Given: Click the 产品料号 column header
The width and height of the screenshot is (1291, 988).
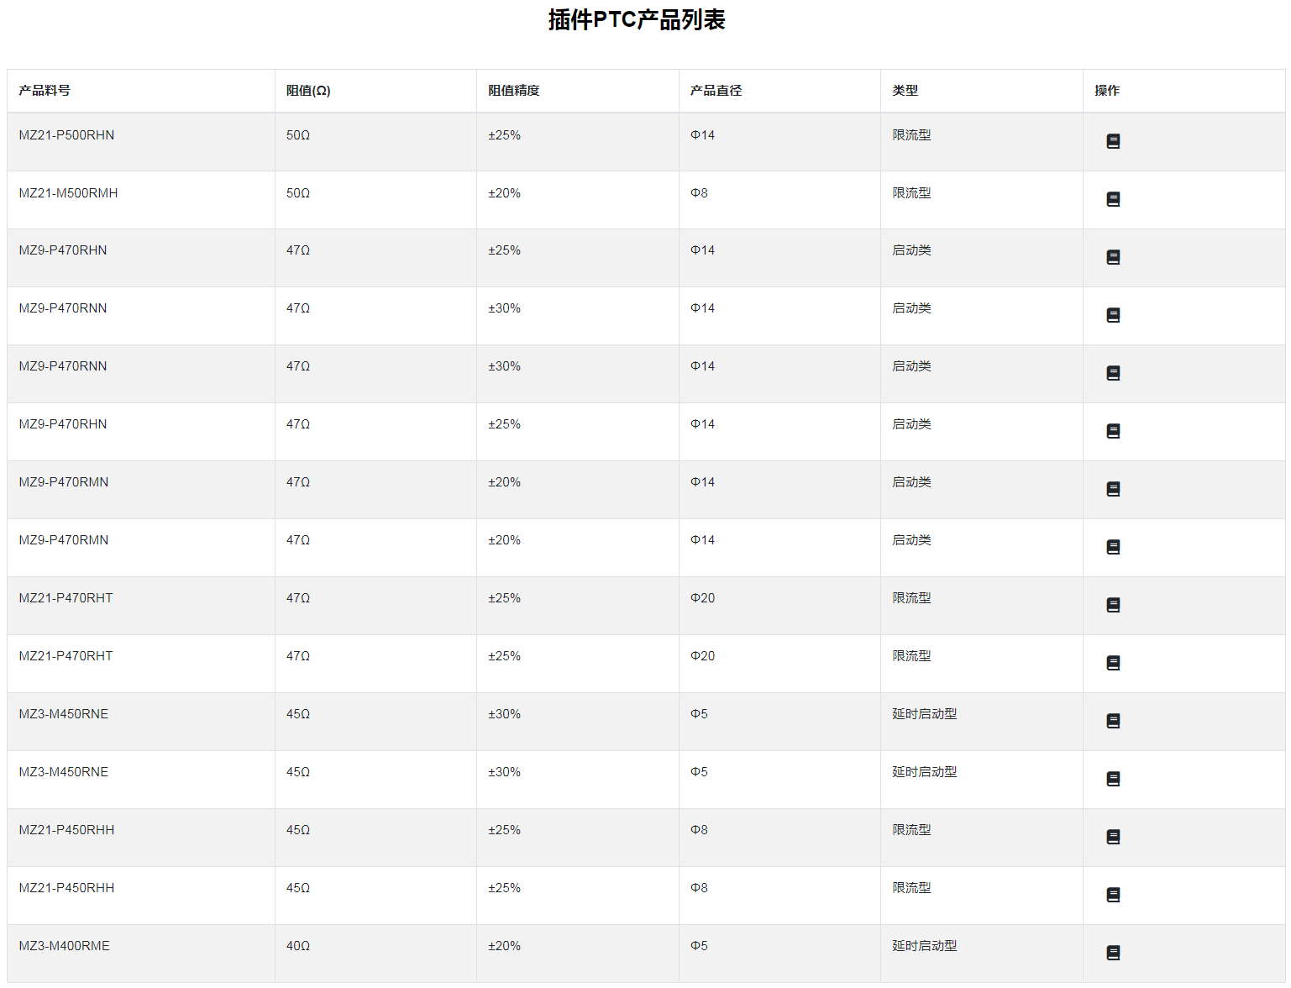Looking at the screenshot, I should [x=45, y=91].
